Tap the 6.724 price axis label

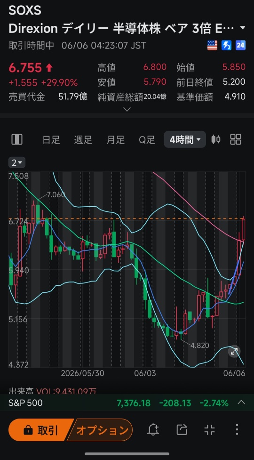point(18,221)
